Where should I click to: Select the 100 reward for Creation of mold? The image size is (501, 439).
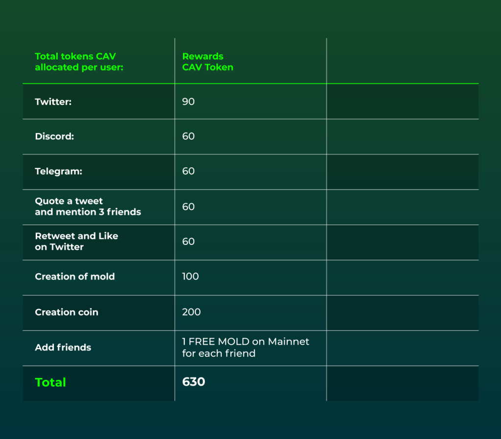point(190,277)
